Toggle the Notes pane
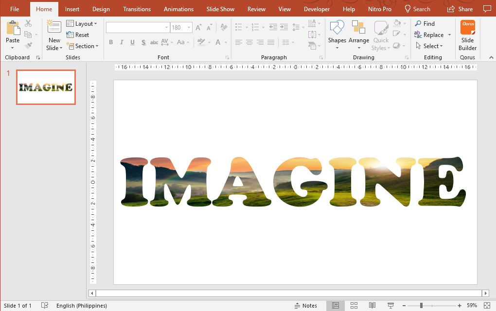 (x=305, y=306)
